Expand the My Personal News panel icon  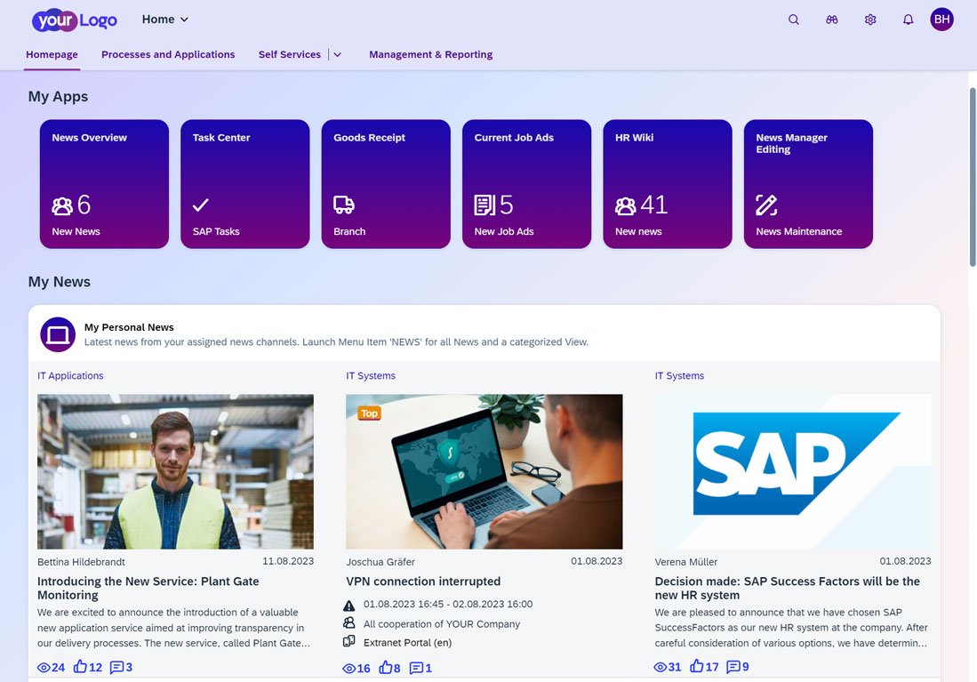[57, 333]
